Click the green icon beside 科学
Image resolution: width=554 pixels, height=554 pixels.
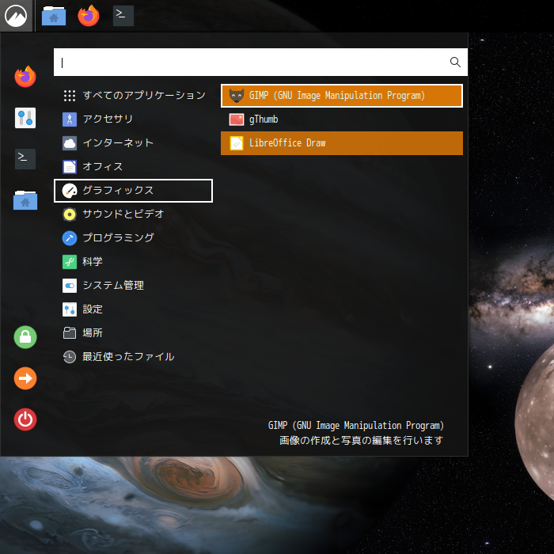coord(70,262)
